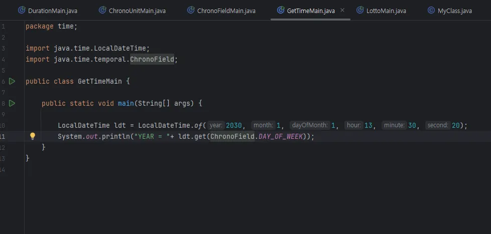Click the ChronoFieldMain.java class file icon
Screen dimensions: 491x234
pos(191,11)
